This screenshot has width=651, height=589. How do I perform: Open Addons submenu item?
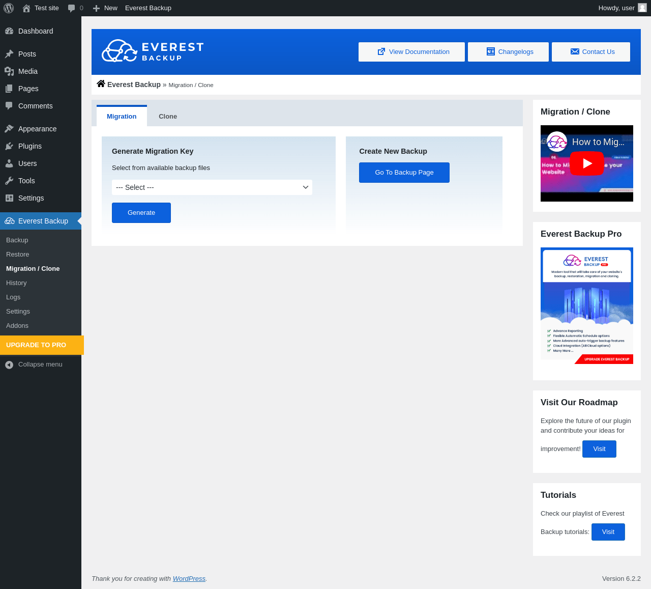coord(17,326)
